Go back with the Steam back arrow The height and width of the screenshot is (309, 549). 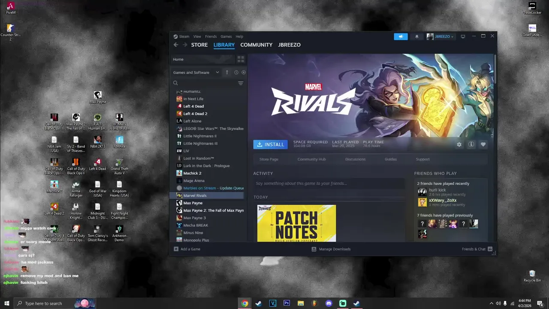point(176,45)
